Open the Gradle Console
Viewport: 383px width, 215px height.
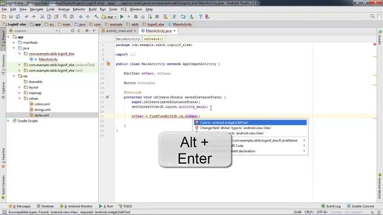[x=360, y=206]
